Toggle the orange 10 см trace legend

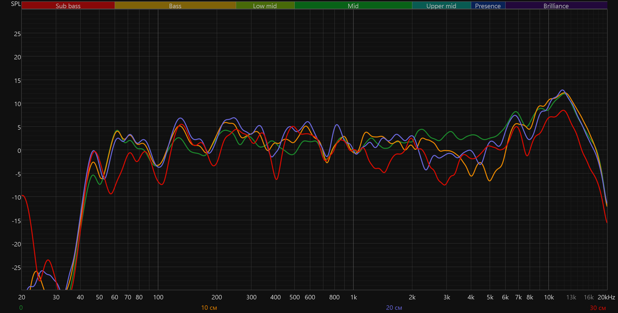[x=209, y=307]
